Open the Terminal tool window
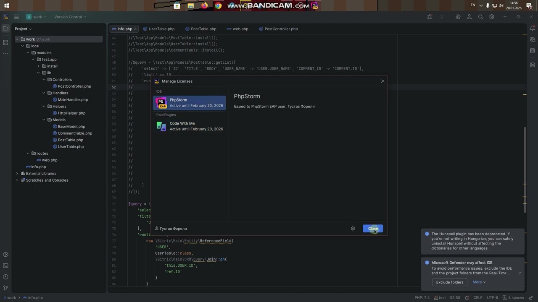The height and width of the screenshot is (302, 538). pos(5,266)
